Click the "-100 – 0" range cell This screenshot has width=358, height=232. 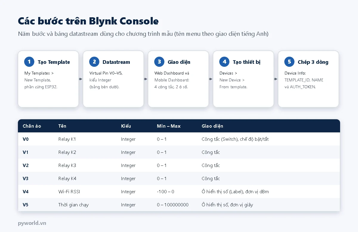pyautogui.click(x=165, y=191)
